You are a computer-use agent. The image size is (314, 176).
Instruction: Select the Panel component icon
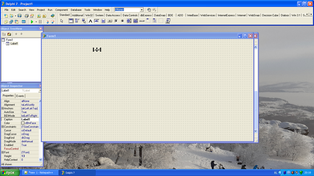tap(161, 21)
